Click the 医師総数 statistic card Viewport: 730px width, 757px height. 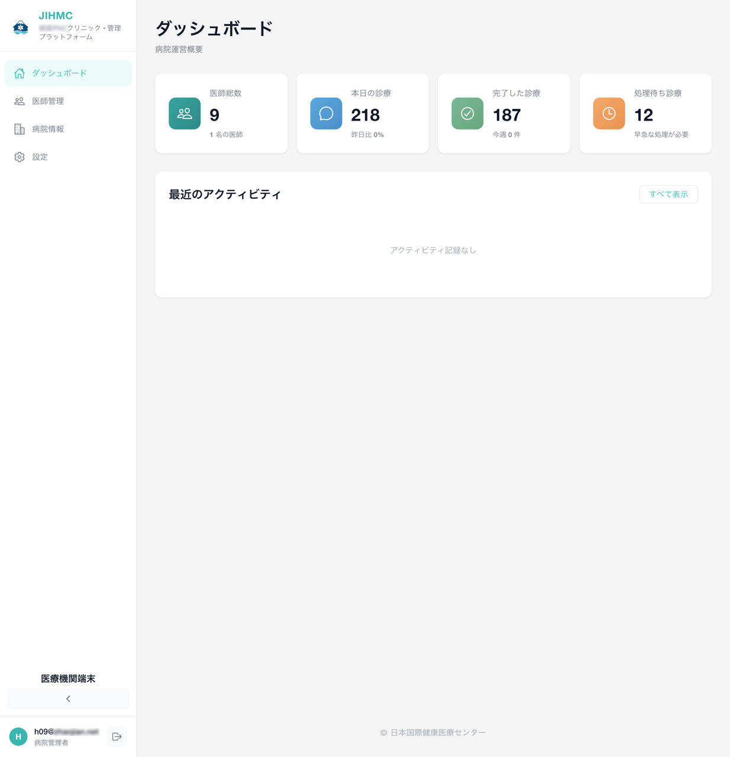(221, 113)
